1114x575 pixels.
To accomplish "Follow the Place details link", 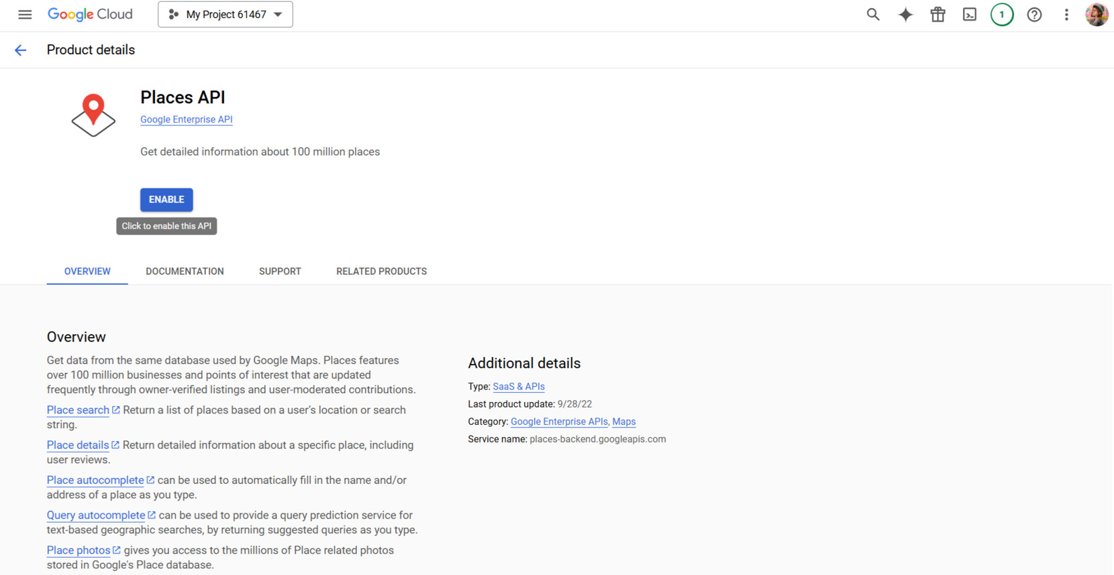I will coord(78,445).
